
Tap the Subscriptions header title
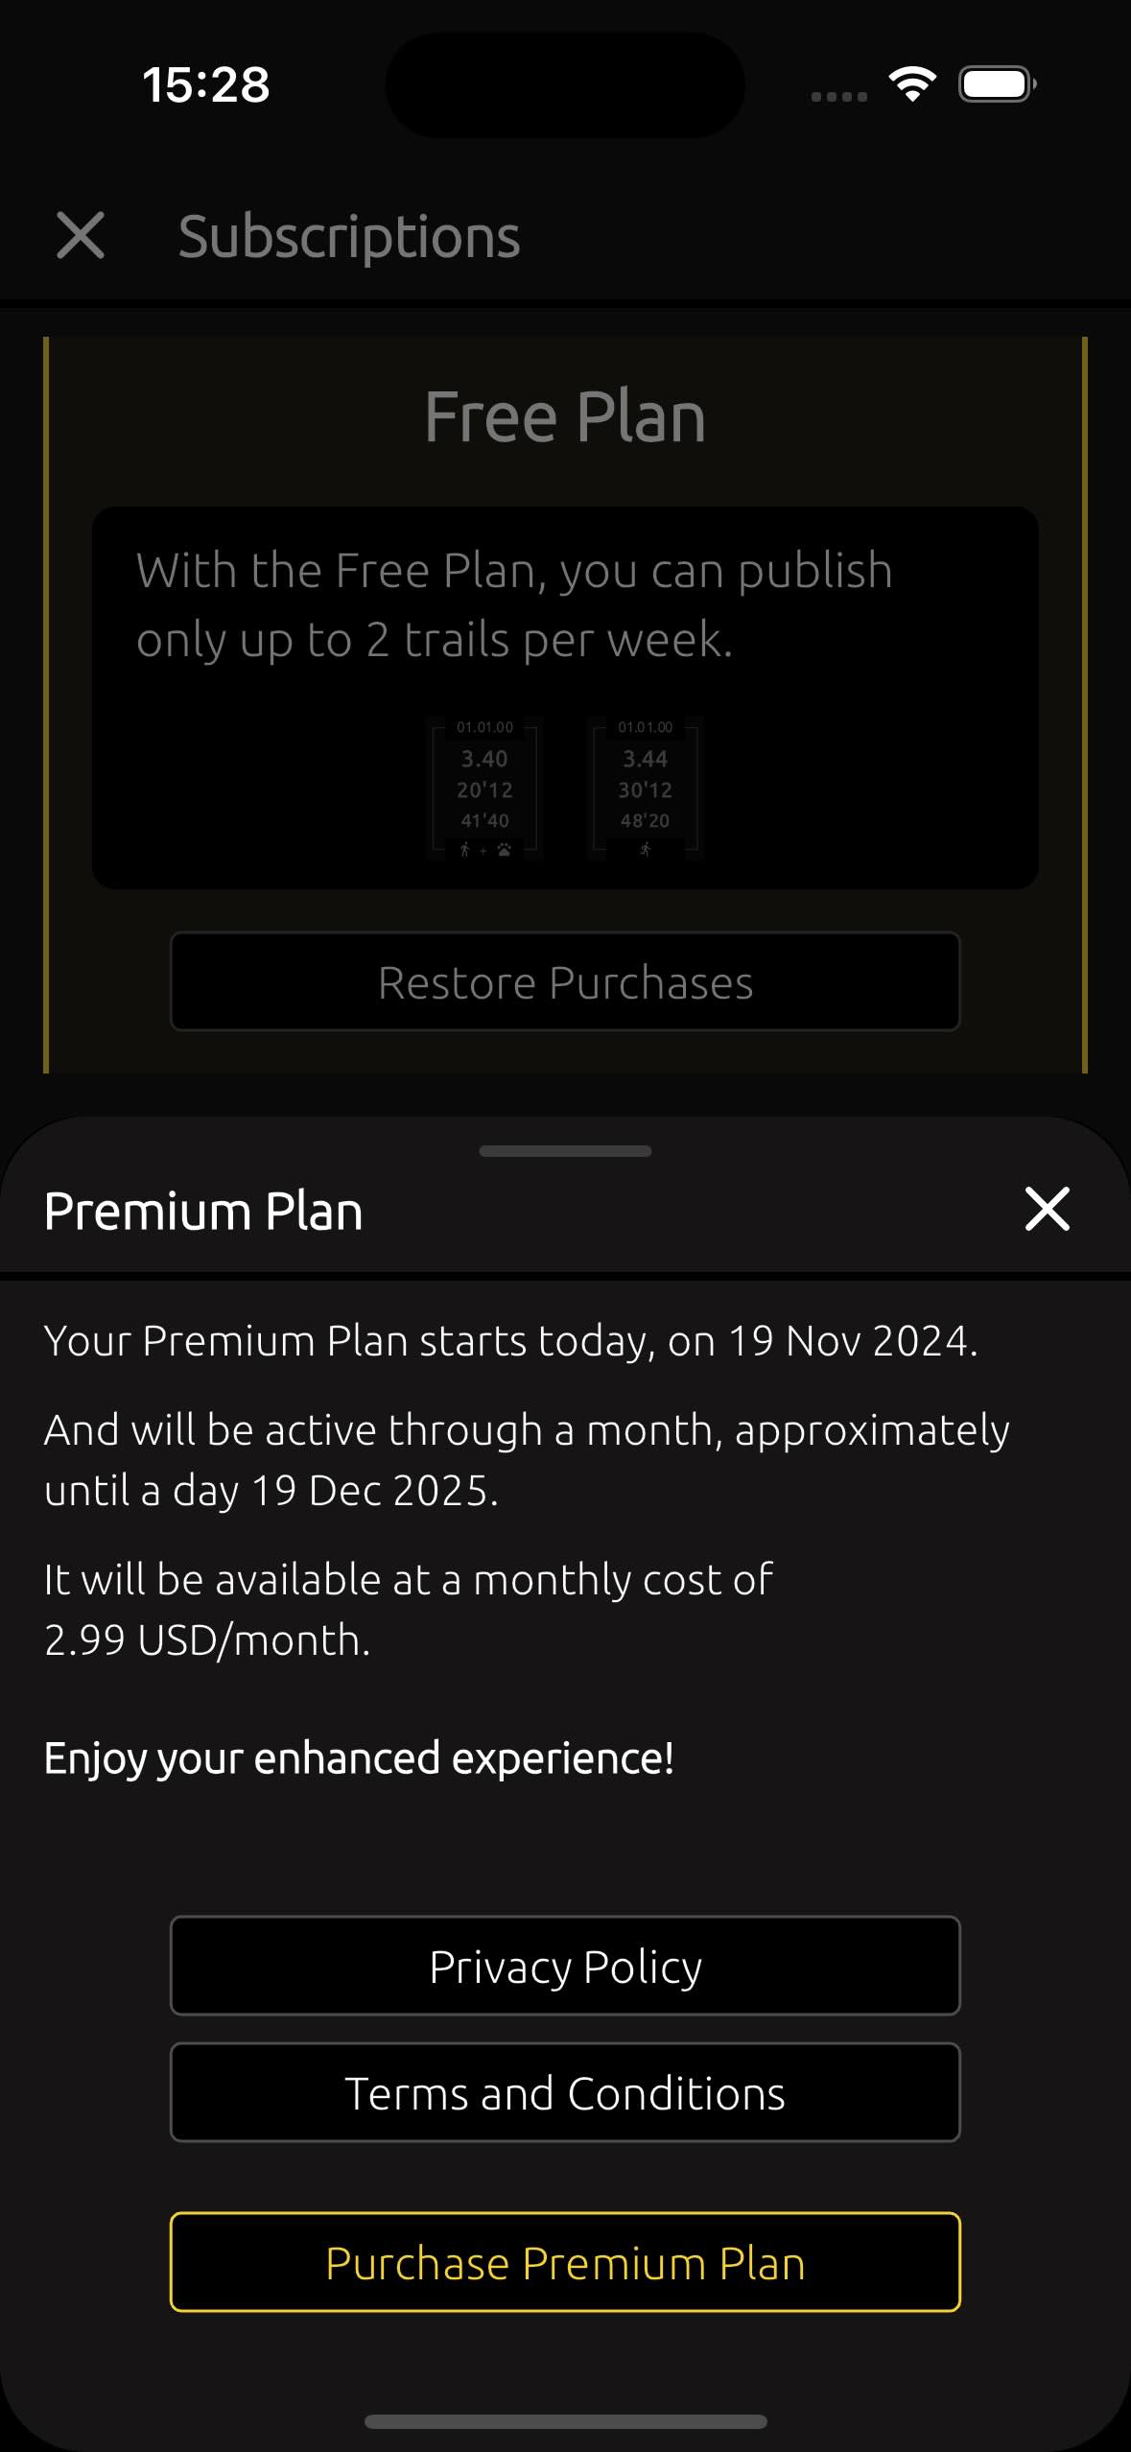pyautogui.click(x=349, y=237)
